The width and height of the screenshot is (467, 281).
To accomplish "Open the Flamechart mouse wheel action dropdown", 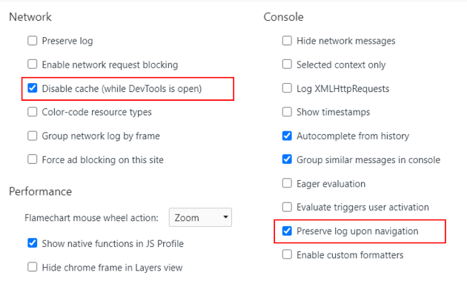I will point(200,217).
